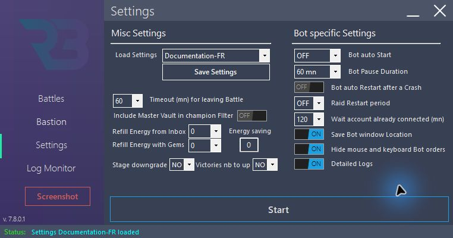
Task: Click the 'Energy saving' label
Action: pos(250,131)
